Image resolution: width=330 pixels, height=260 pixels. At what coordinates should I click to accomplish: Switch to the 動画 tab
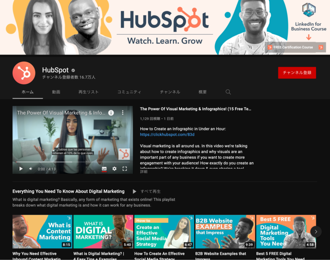(56, 92)
